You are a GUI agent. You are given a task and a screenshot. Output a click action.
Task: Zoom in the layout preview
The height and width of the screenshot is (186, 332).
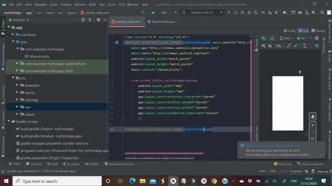[x=312, y=125]
